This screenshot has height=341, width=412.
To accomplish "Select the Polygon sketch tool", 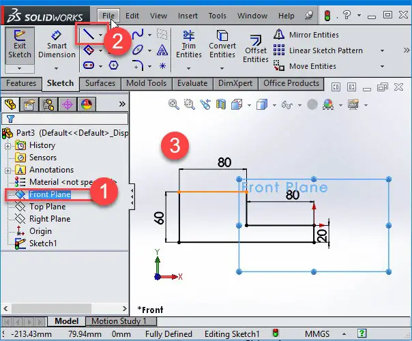I will pyautogui.click(x=113, y=65).
